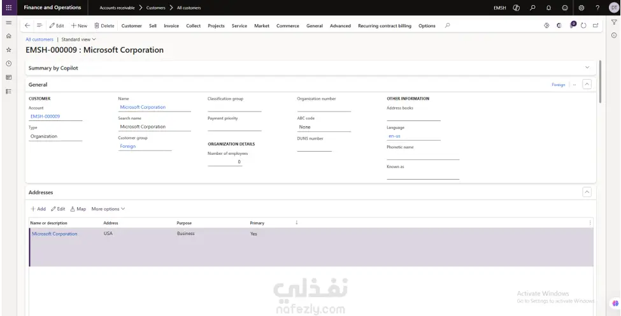Expand the navigation pane hamburger menu
The width and height of the screenshot is (621, 316).
pos(9,22)
